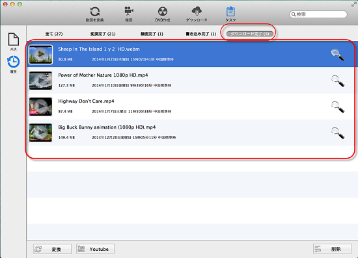
Task: Select 'Big Buck Bunny animation (1080p HD).mp4'
Action: pos(107,127)
